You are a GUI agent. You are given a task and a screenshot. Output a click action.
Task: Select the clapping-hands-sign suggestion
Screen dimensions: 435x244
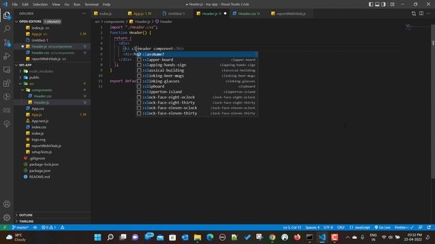pos(197,65)
